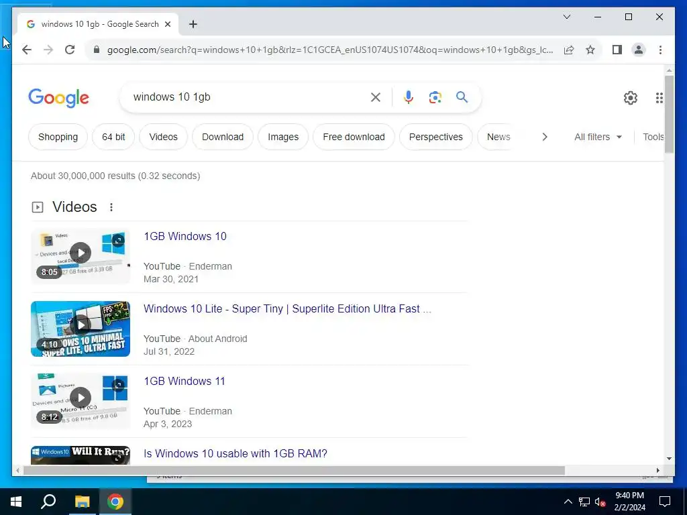The image size is (687, 515).
Task: Go to Google homepage via logo
Action: click(59, 98)
